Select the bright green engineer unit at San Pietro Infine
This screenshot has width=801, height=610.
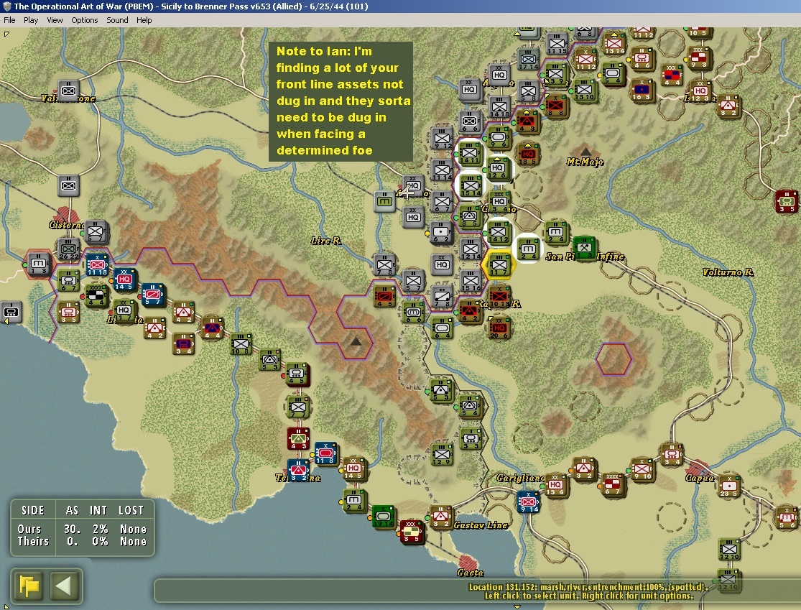tap(584, 249)
